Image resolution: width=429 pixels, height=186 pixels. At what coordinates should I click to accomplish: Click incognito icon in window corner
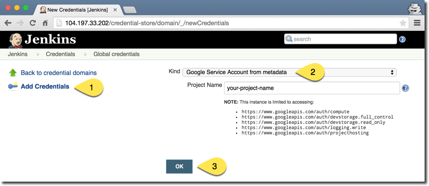click(x=414, y=10)
